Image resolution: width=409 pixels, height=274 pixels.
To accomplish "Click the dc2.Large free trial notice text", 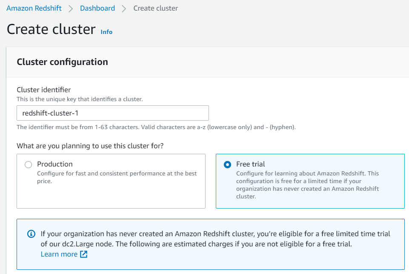I will pos(215,239).
